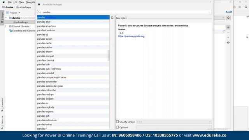Image resolution: width=249 pixels, height=140 pixels.
Task: Open the interpreter settings gear icon
Action: pyautogui.click(x=228, y=17)
